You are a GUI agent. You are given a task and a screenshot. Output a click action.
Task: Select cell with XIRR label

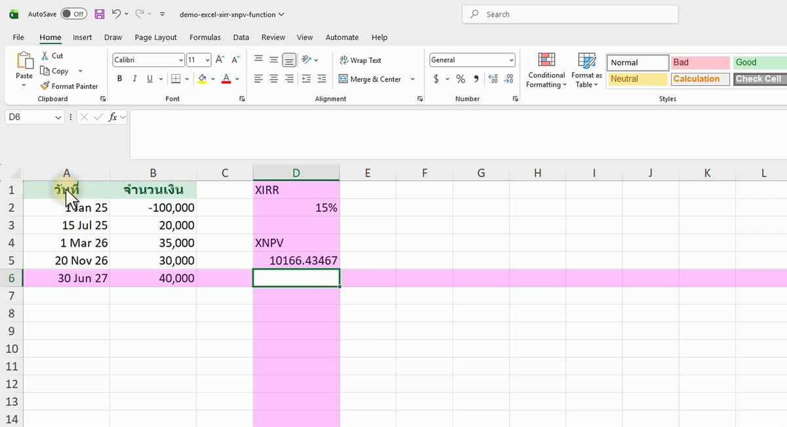coord(296,190)
